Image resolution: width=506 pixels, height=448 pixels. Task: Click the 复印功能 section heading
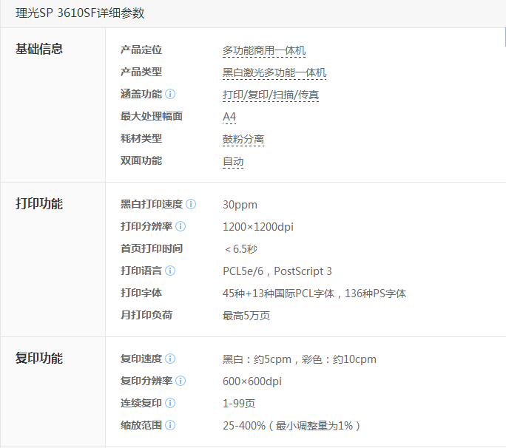[x=39, y=359]
